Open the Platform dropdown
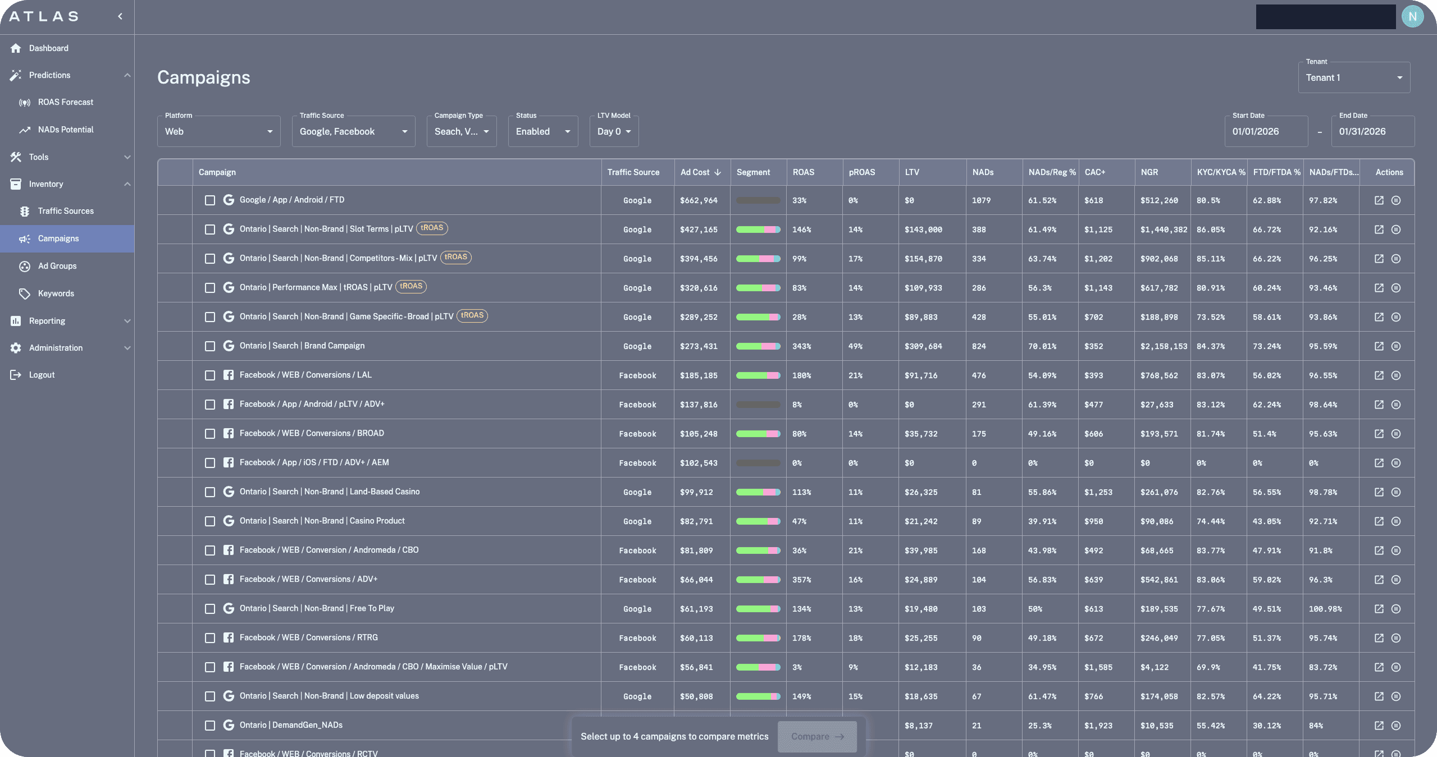The height and width of the screenshot is (757, 1437). 218,131
